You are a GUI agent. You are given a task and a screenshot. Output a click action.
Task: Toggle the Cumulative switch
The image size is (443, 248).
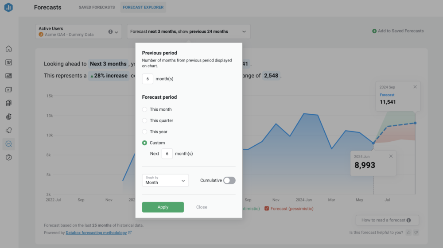coord(229,181)
